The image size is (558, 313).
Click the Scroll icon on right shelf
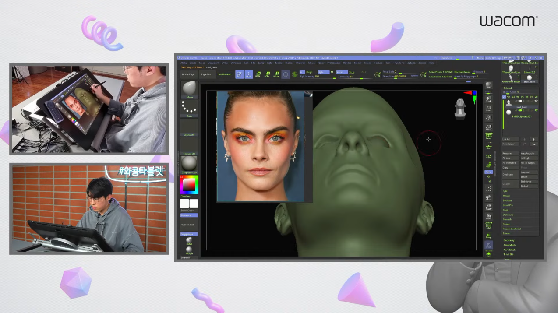pyautogui.click(x=488, y=99)
